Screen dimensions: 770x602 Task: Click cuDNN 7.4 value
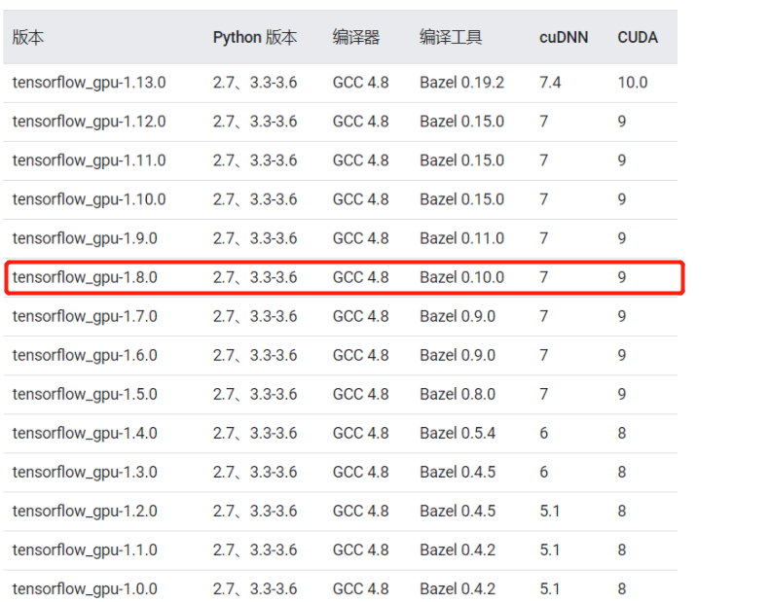pos(550,83)
